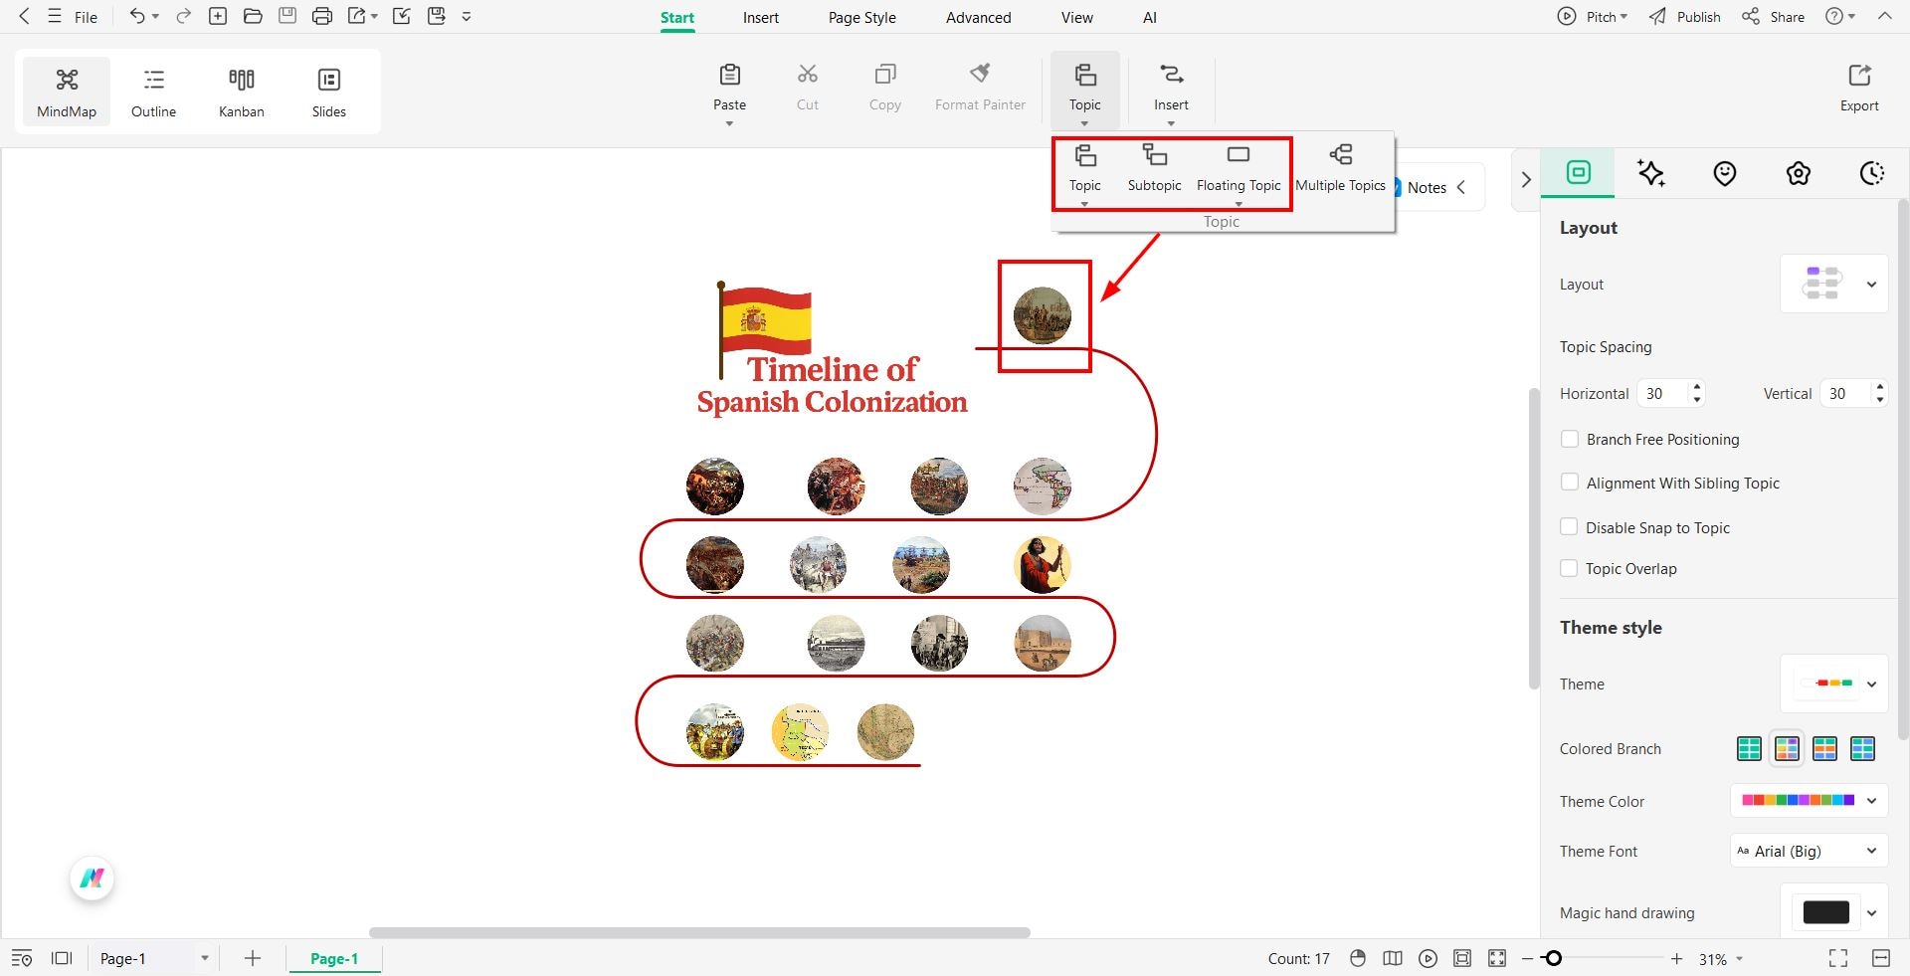
Task: Open the history clock tab in side panel
Action: (x=1872, y=173)
